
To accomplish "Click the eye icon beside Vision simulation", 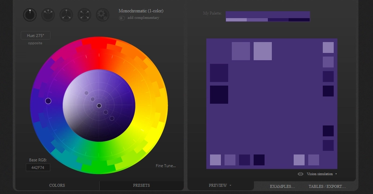I will [x=300, y=174].
